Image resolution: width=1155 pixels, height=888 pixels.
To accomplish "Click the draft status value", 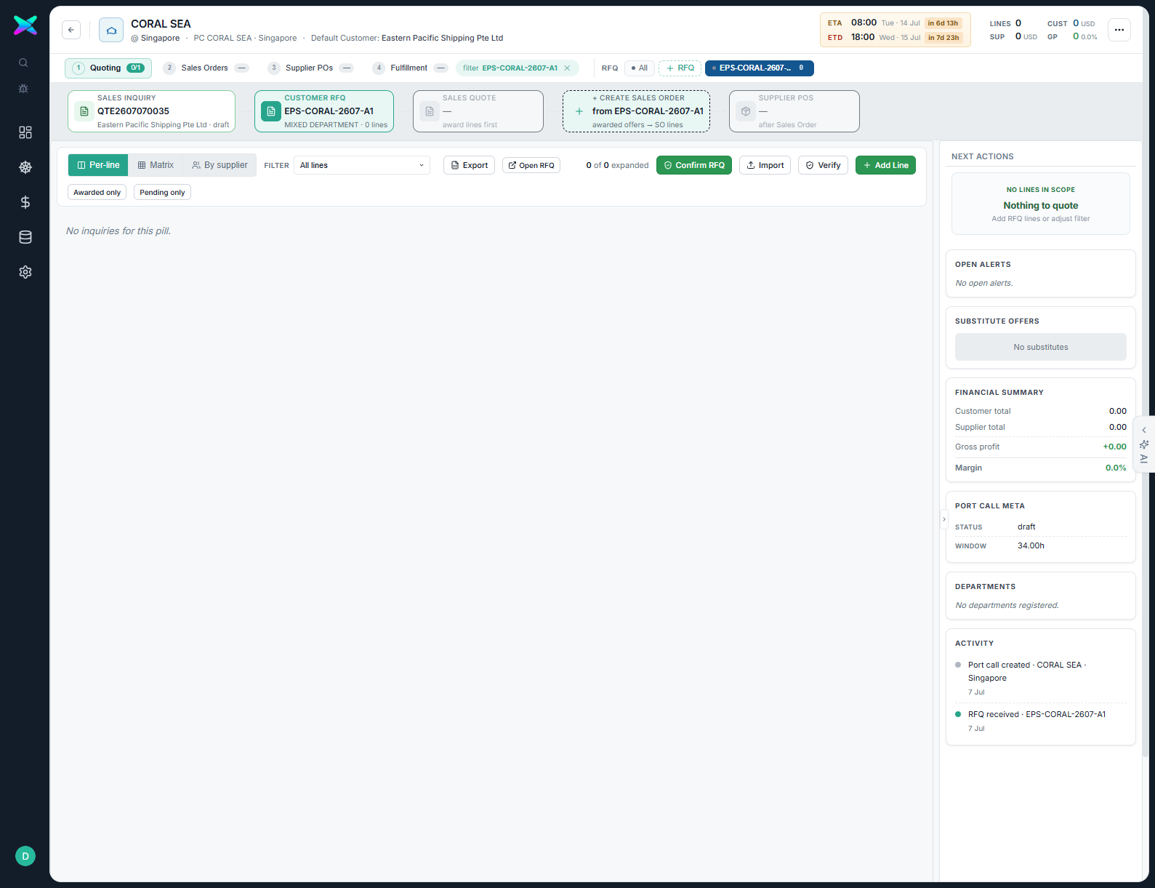I will 1026,527.
